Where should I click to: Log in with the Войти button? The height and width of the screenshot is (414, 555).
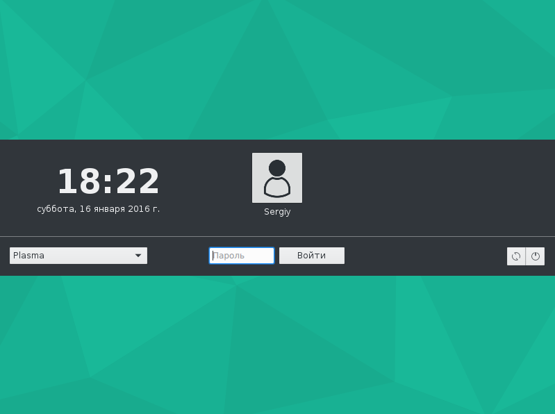[311, 256]
